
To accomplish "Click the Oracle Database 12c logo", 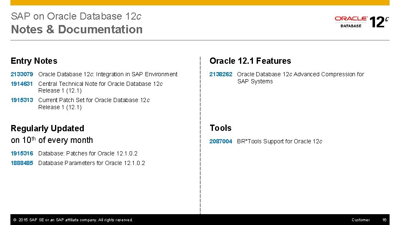I will [361, 21].
